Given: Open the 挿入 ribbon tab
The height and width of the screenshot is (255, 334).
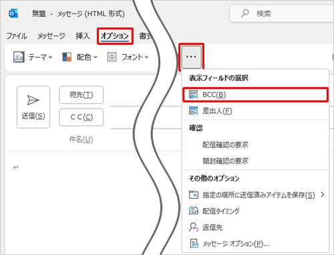Looking at the screenshot, I should pyautogui.click(x=83, y=36).
